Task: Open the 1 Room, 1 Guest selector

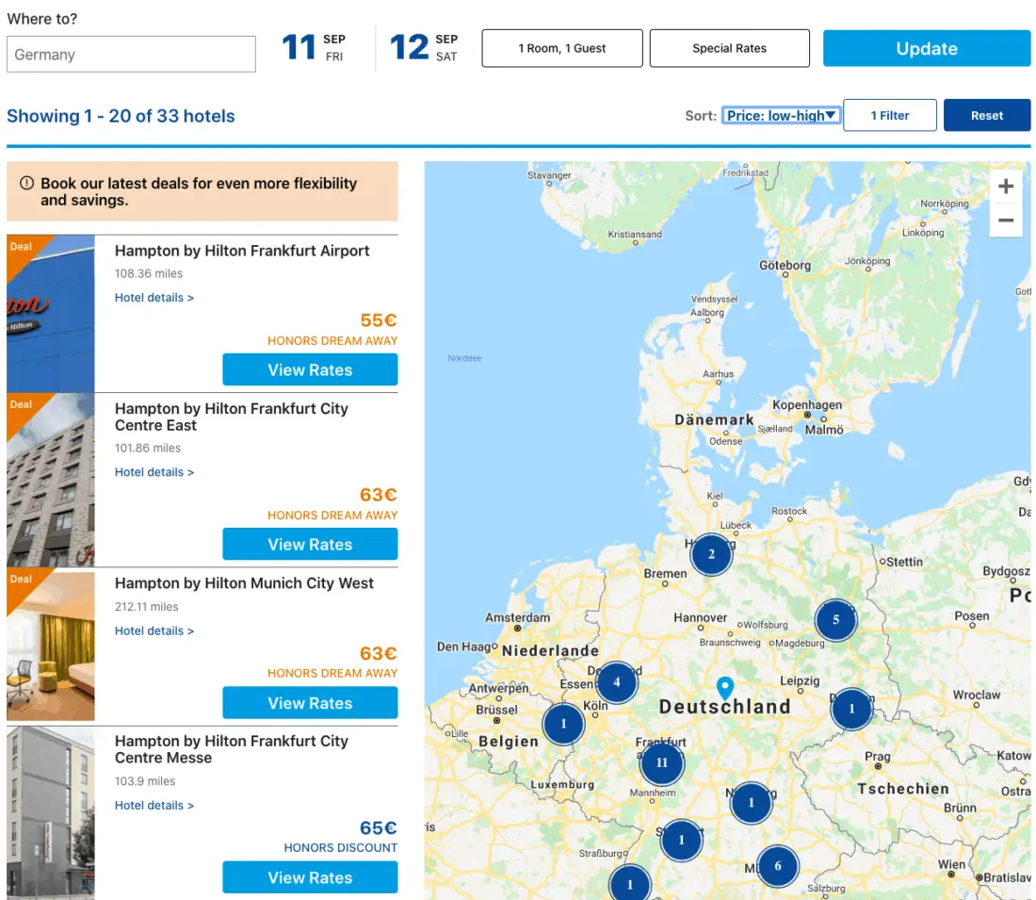Action: (x=562, y=48)
